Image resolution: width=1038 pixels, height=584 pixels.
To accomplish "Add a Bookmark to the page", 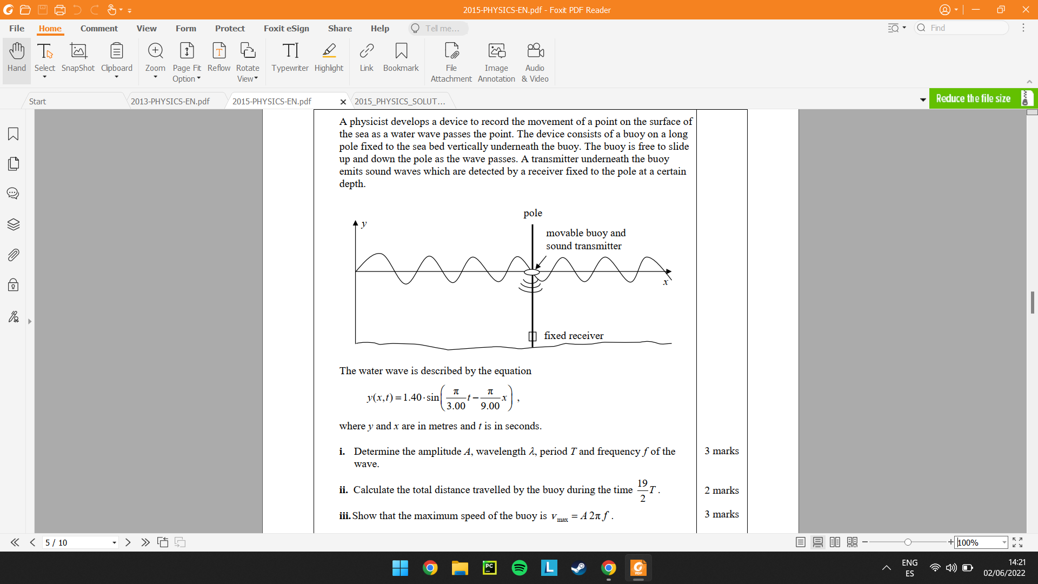I will [401, 58].
